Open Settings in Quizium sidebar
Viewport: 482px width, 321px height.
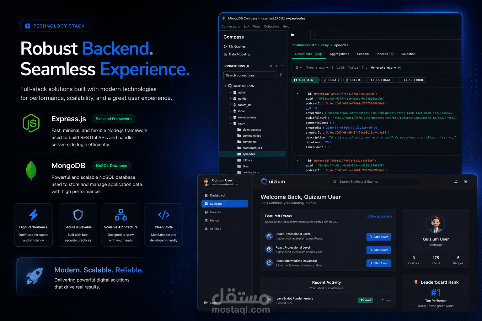212,229
